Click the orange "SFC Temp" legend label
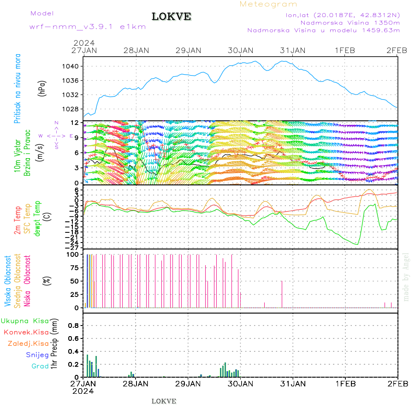The width and height of the screenshot is (415, 415). click(x=28, y=219)
